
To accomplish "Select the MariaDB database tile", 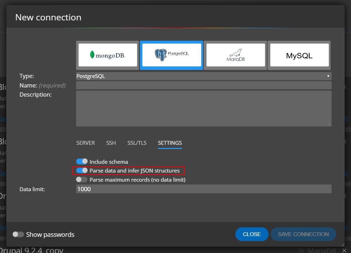I will pos(235,55).
